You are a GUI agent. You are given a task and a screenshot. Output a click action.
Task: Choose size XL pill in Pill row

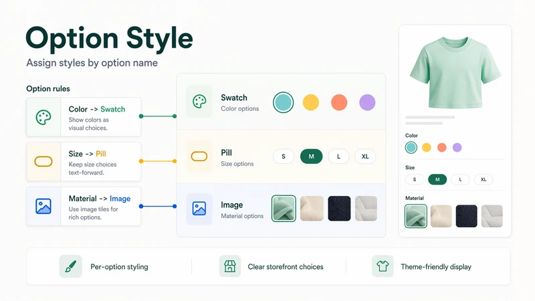365,157
